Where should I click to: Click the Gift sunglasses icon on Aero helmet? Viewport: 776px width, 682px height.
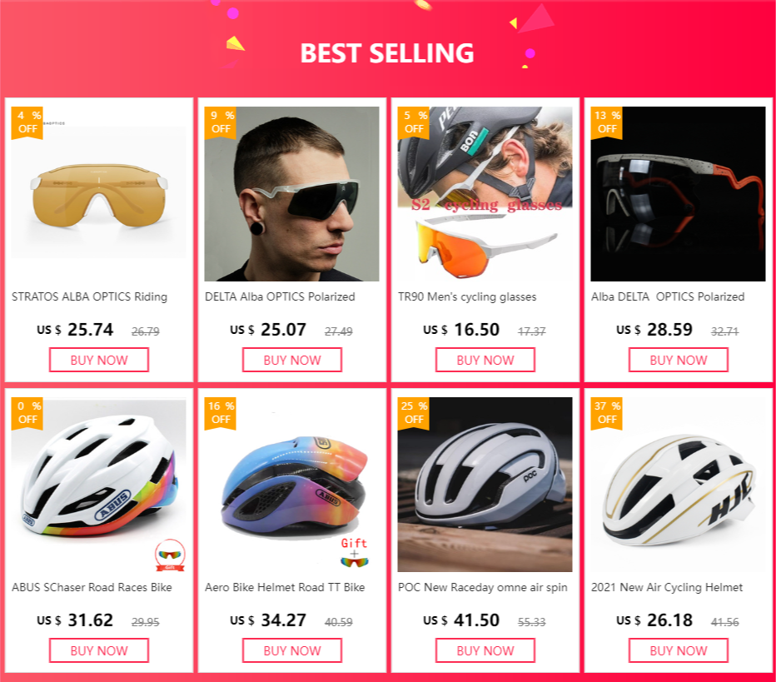pos(355,553)
